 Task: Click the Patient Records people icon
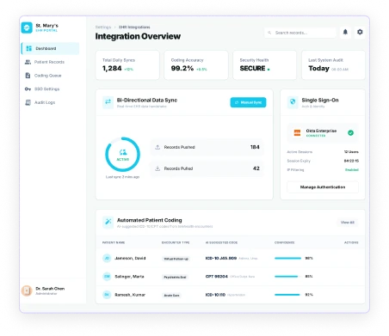28,62
